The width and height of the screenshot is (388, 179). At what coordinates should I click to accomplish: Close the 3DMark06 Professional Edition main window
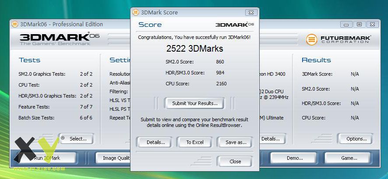[x=372, y=24]
